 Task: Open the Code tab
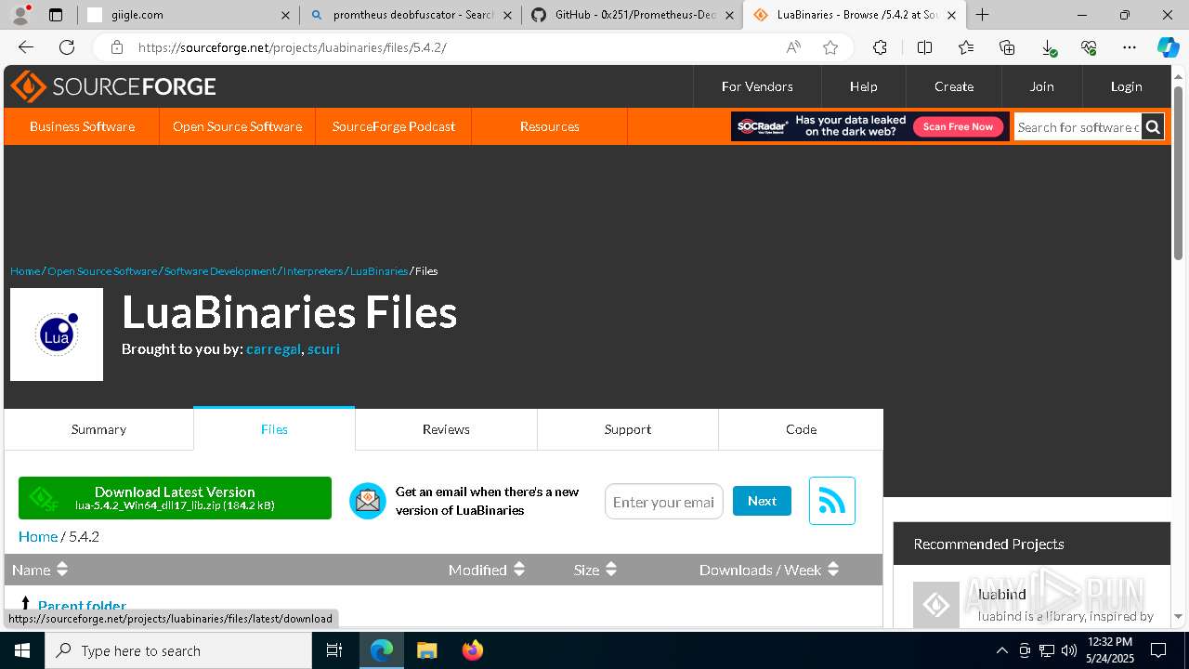[x=801, y=429]
